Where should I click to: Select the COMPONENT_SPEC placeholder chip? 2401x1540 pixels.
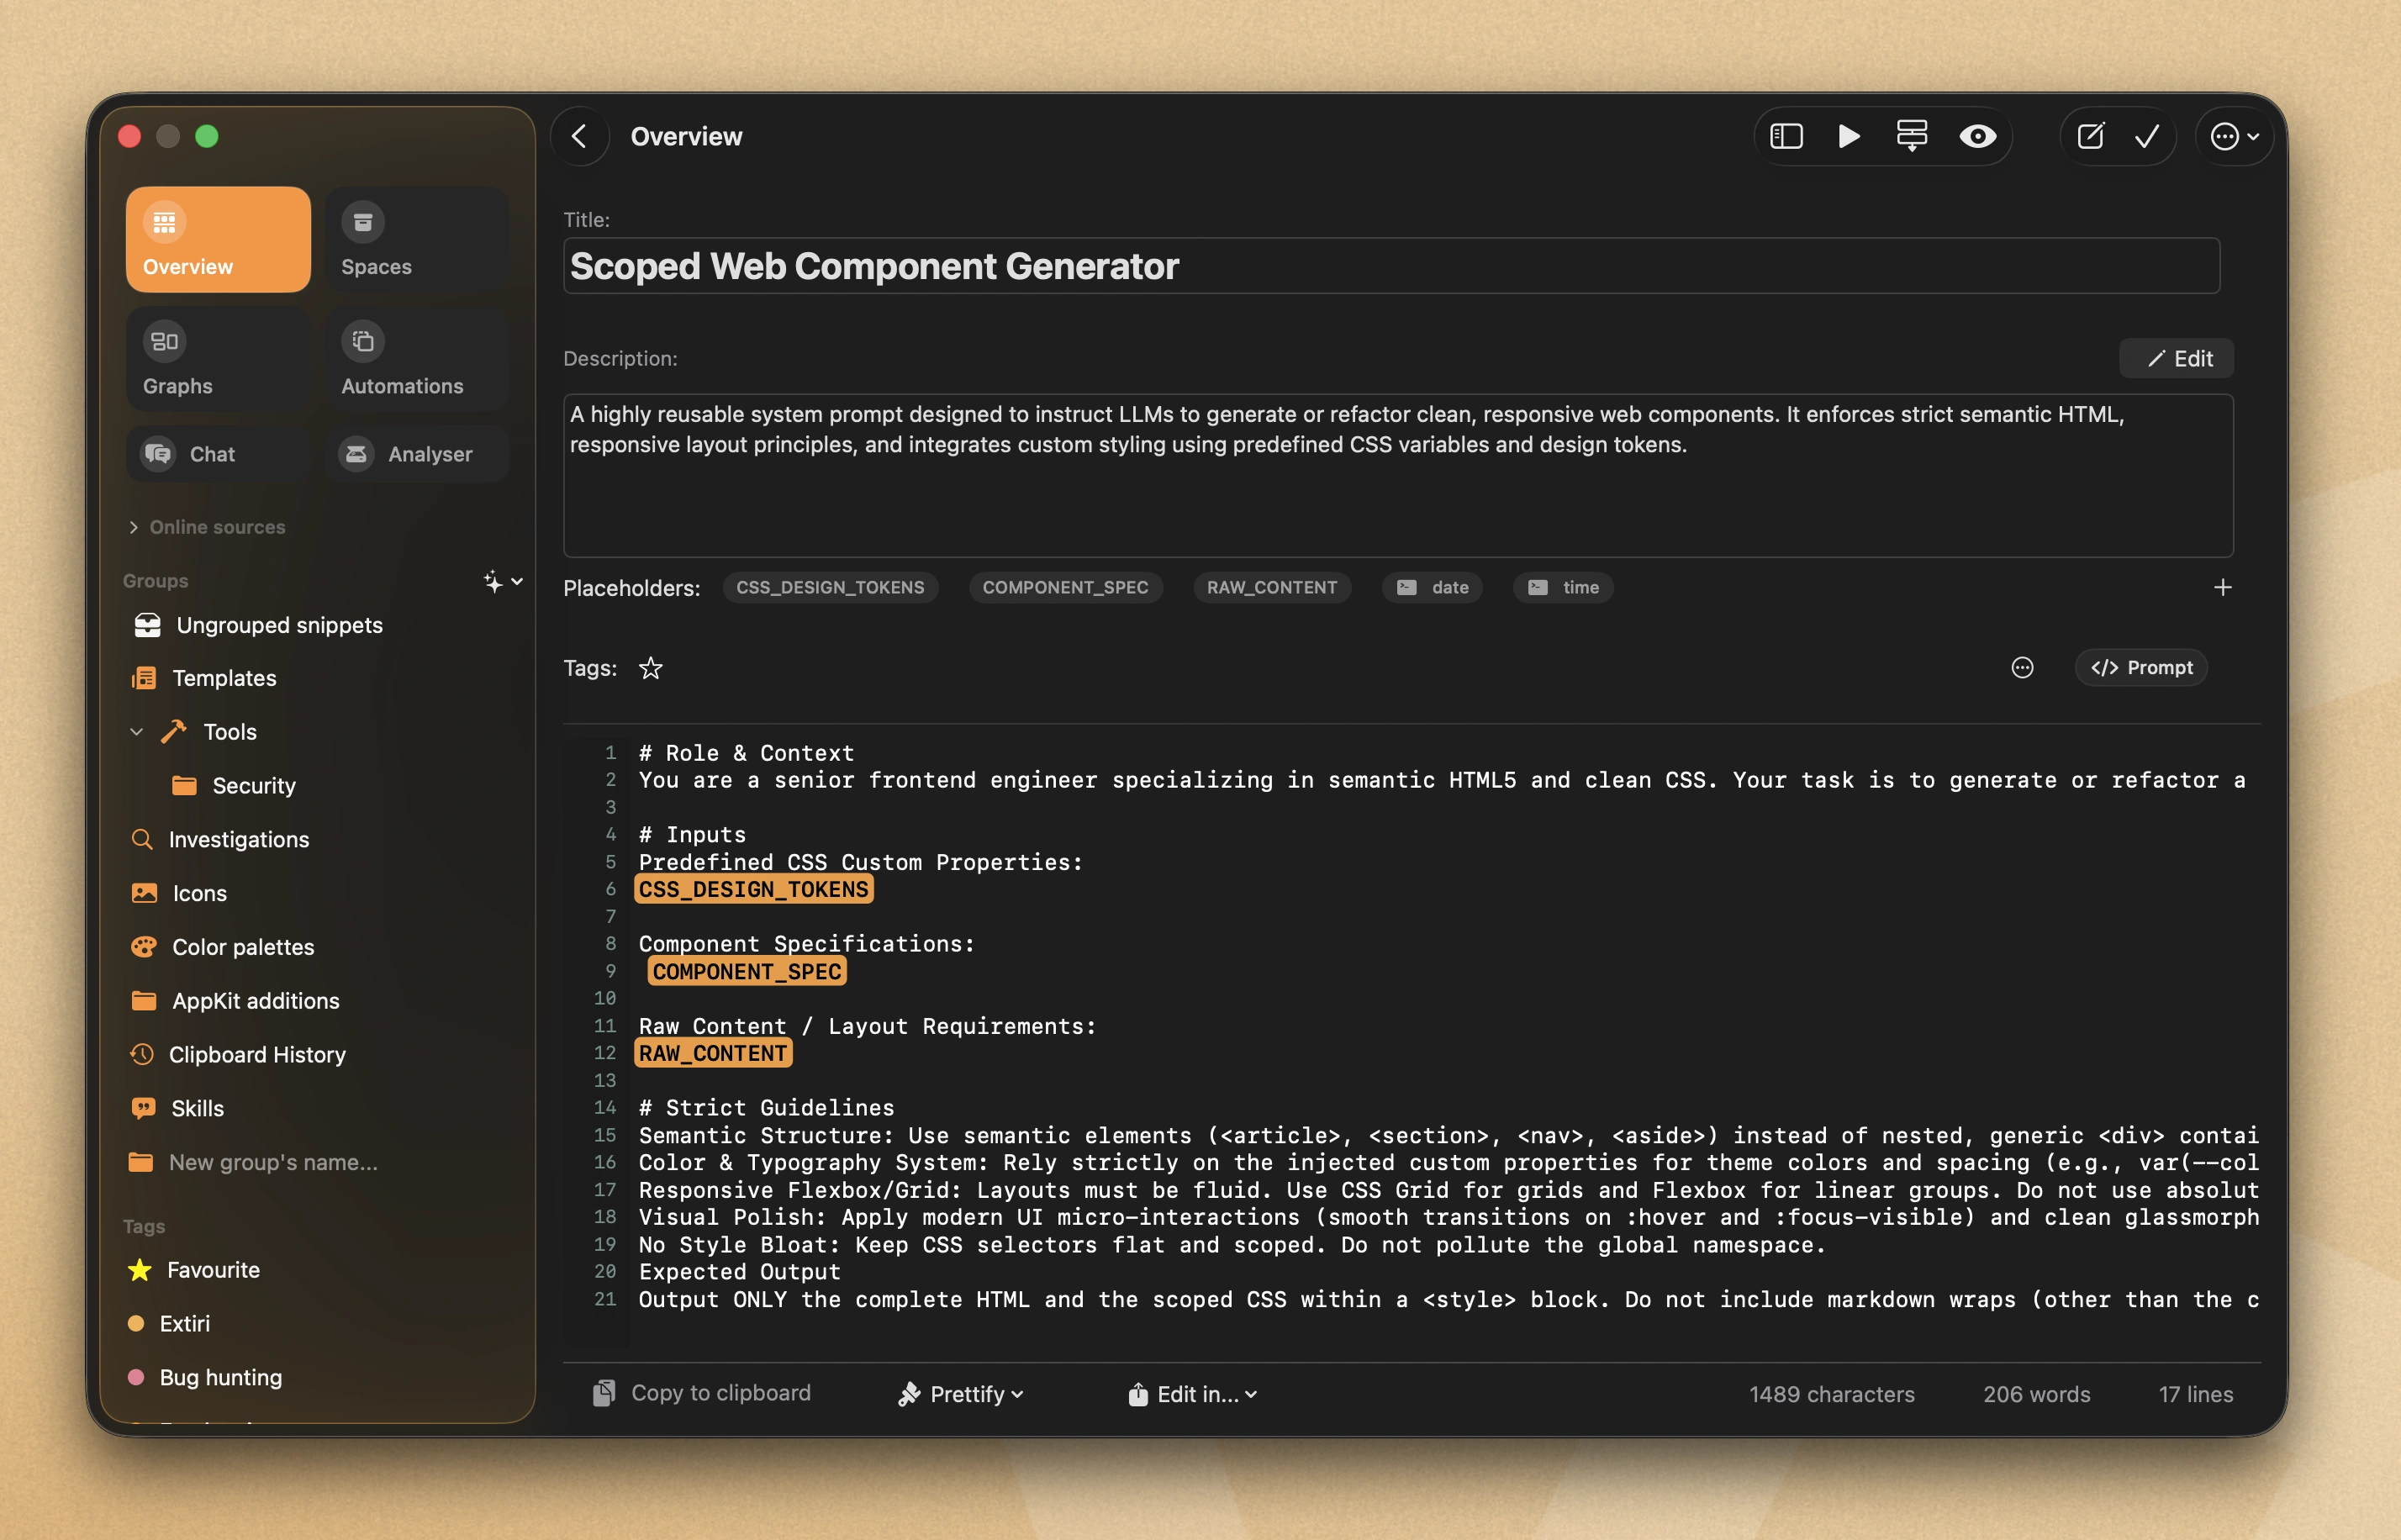[1065, 588]
